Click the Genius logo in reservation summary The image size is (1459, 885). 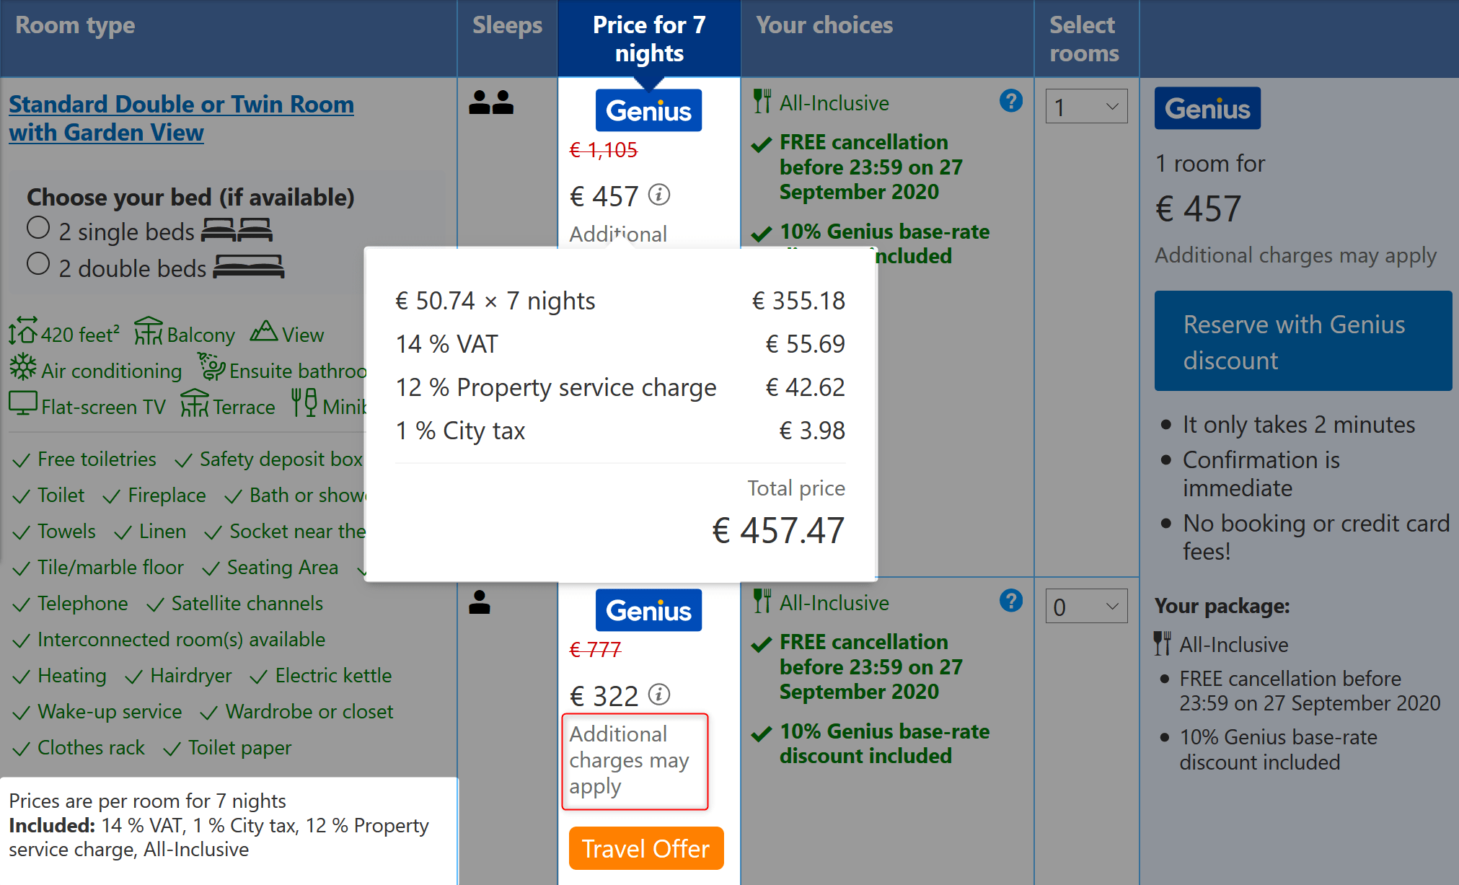[x=1207, y=109]
